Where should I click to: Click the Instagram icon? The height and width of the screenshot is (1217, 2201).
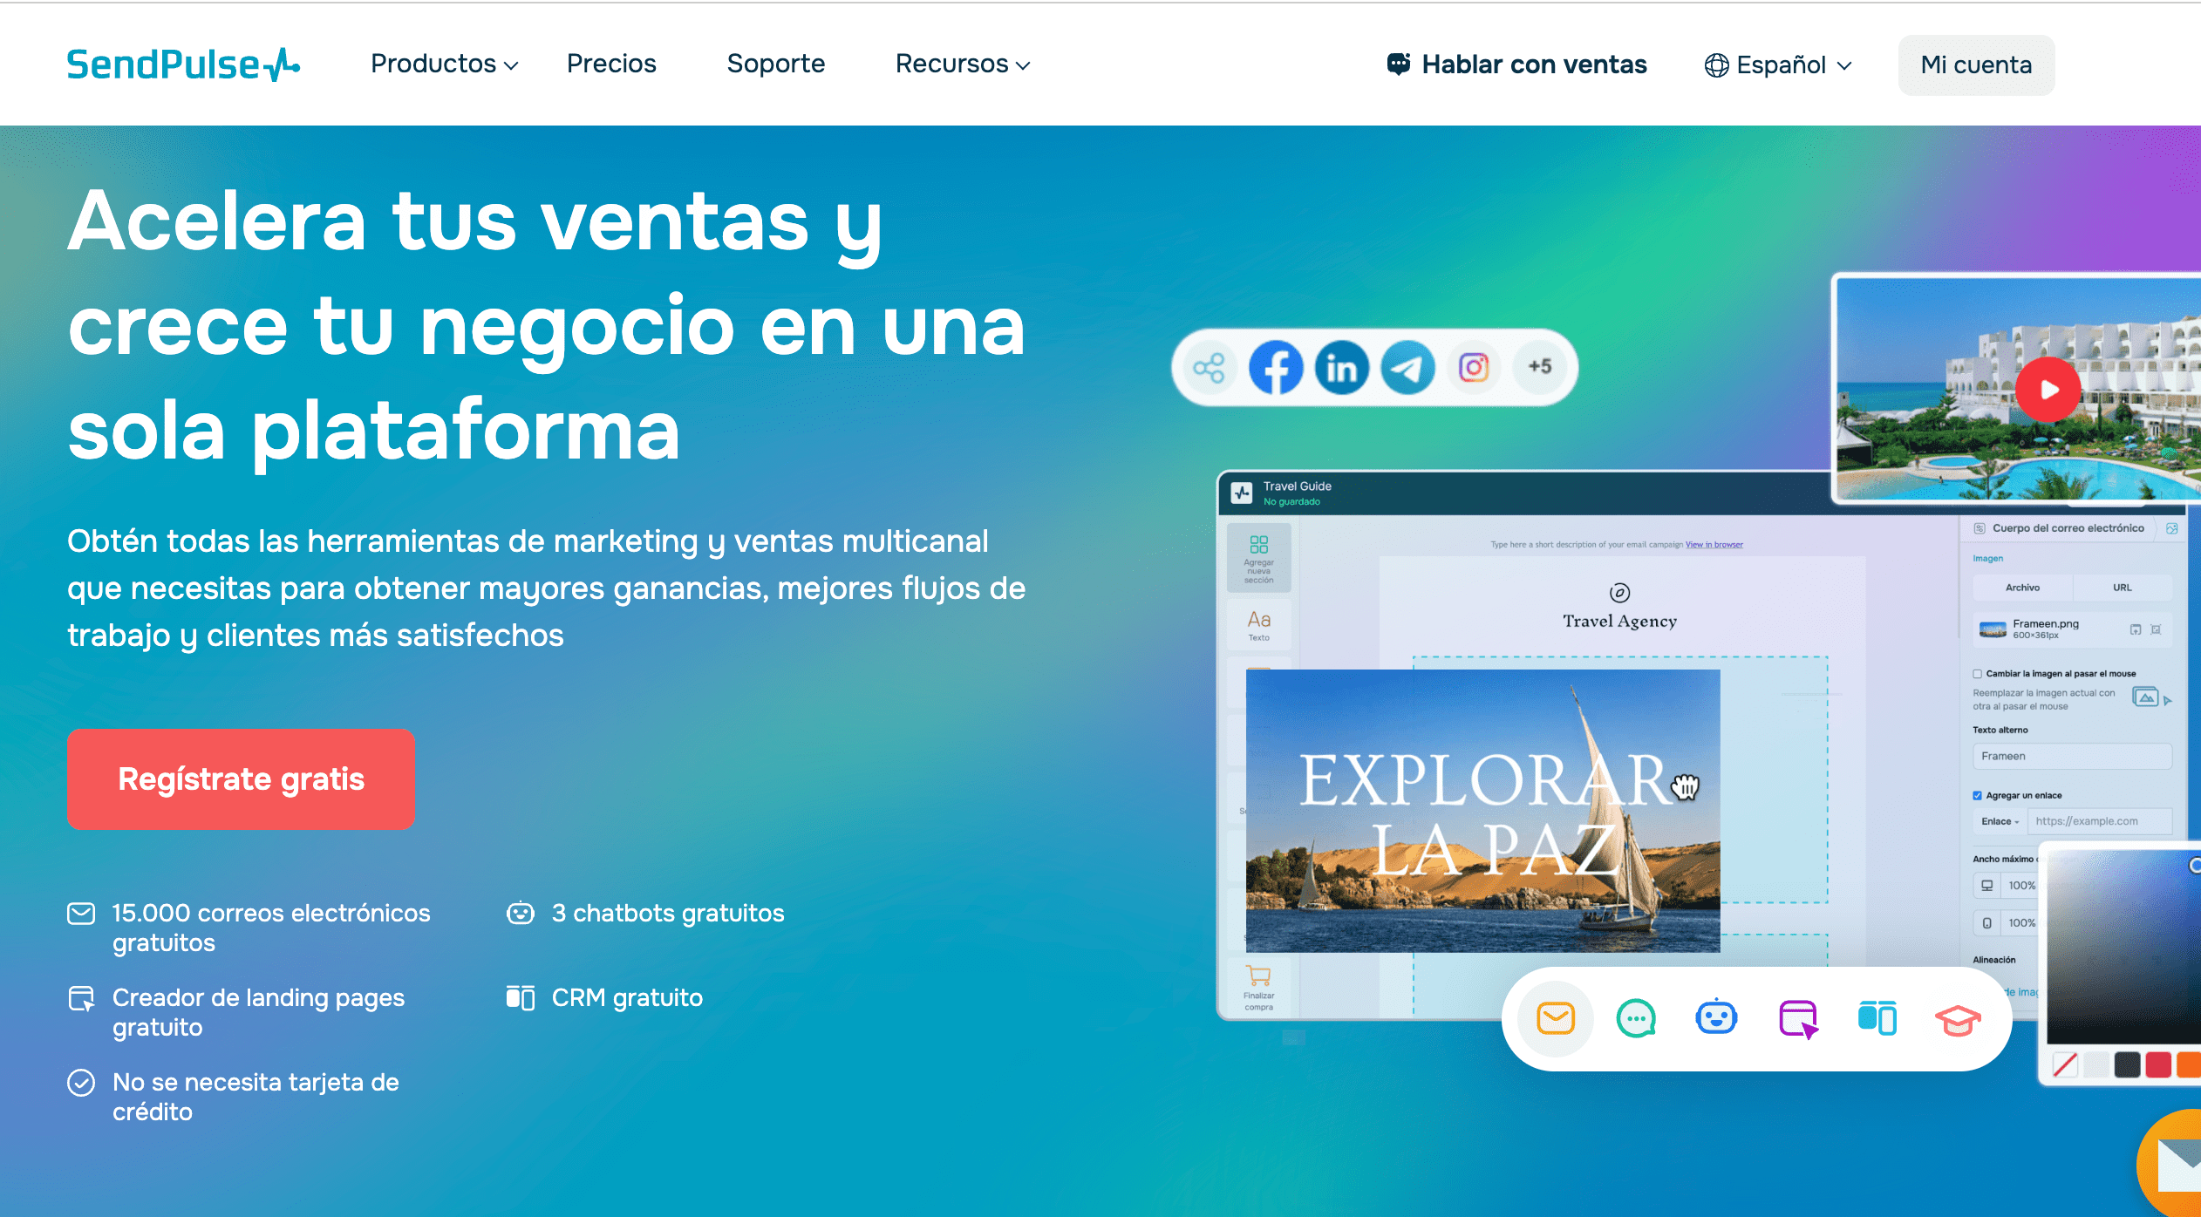1474,367
